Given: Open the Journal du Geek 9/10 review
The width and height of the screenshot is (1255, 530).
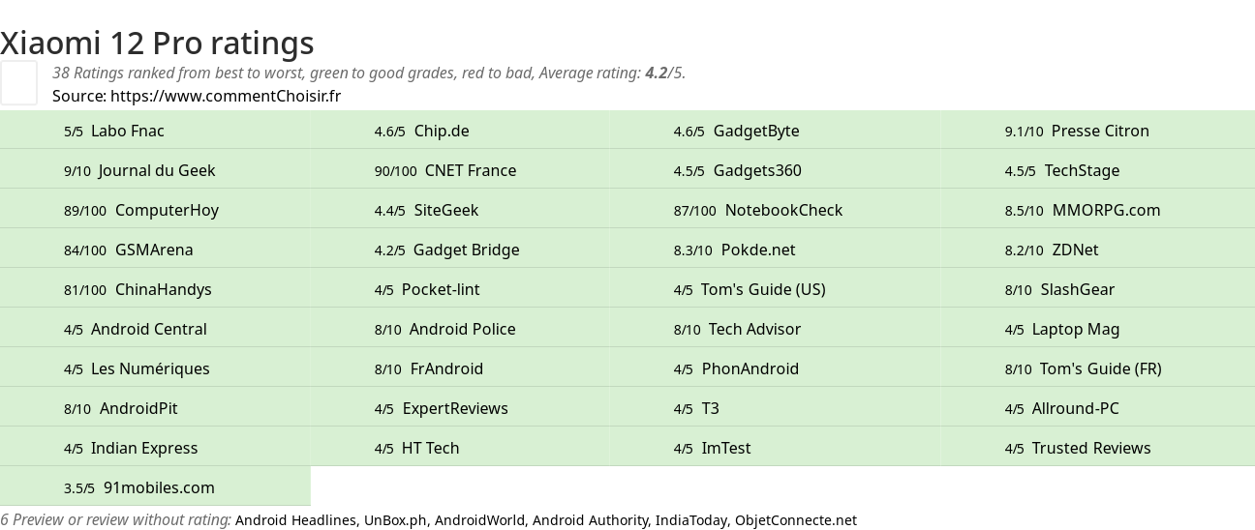Looking at the screenshot, I should (155, 170).
